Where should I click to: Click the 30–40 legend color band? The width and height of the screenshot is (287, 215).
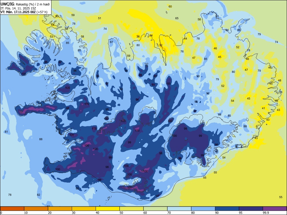point(84,209)
